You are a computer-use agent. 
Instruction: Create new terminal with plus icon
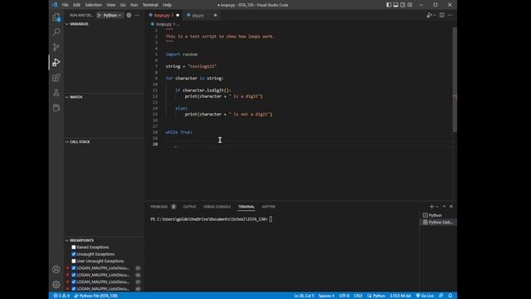coord(431,207)
